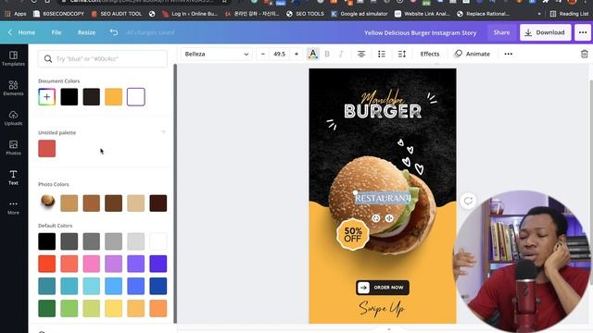Image resolution: width=593 pixels, height=333 pixels.
Task: Open more toolbar options ellipsis
Action: click(x=509, y=54)
